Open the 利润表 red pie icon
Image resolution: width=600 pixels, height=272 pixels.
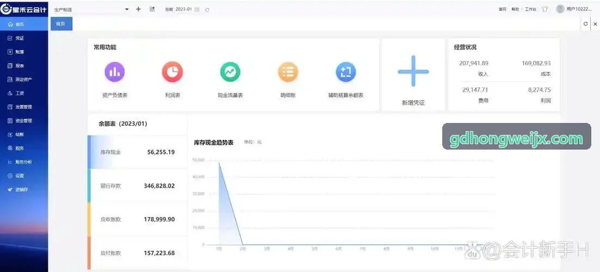pos(172,72)
